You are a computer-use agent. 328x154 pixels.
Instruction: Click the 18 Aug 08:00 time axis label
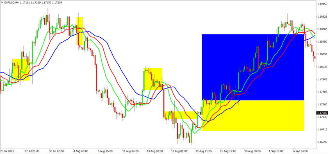179,151
